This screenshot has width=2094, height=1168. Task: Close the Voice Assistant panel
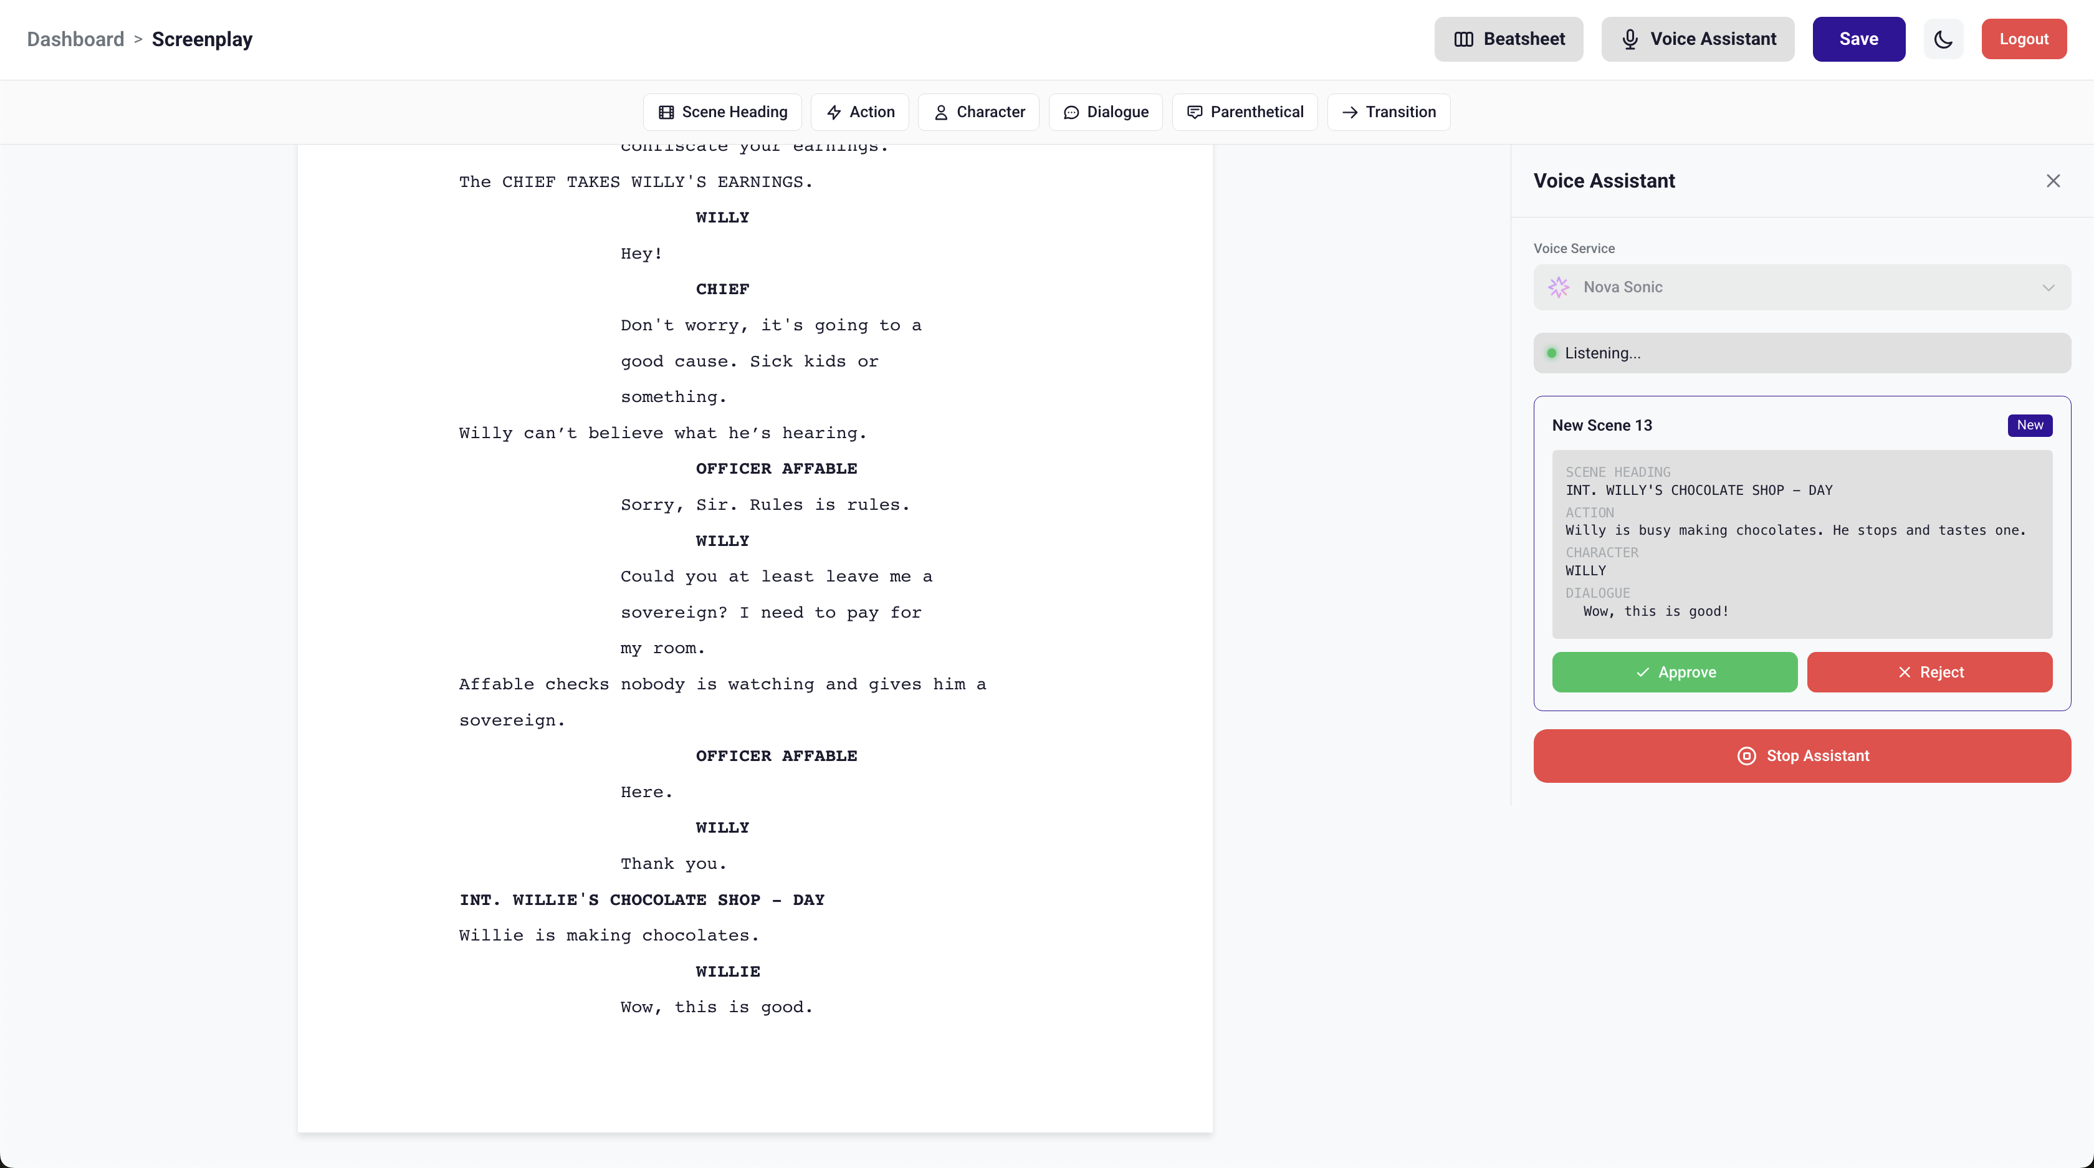click(x=2053, y=181)
